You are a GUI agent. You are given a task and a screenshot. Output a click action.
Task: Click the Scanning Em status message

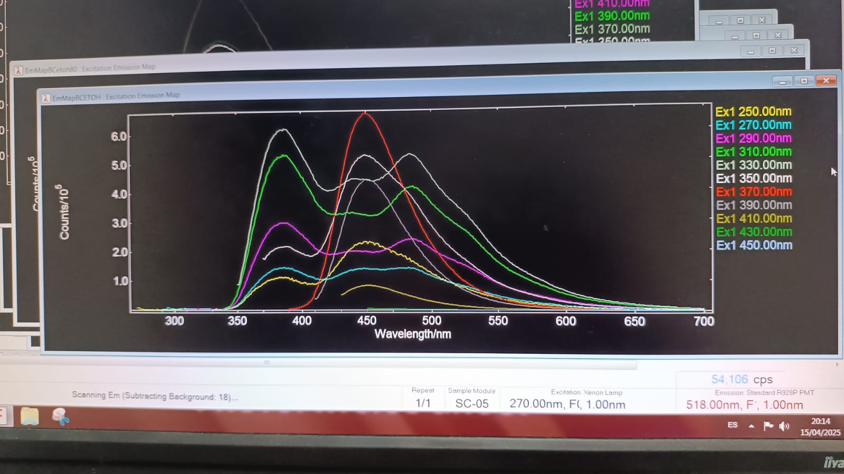pyautogui.click(x=155, y=395)
